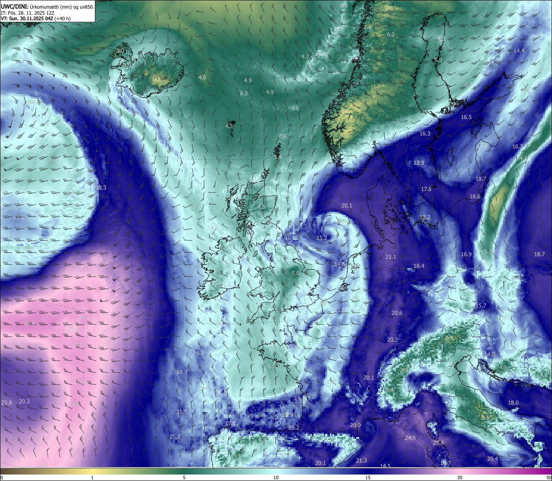
Task: Click the 6.2 value over Scandinavia
Action: (x=391, y=35)
